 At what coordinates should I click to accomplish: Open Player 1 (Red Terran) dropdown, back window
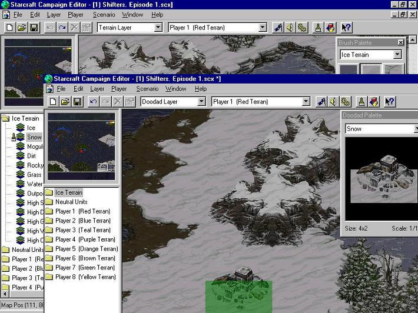pyautogui.click(x=263, y=28)
